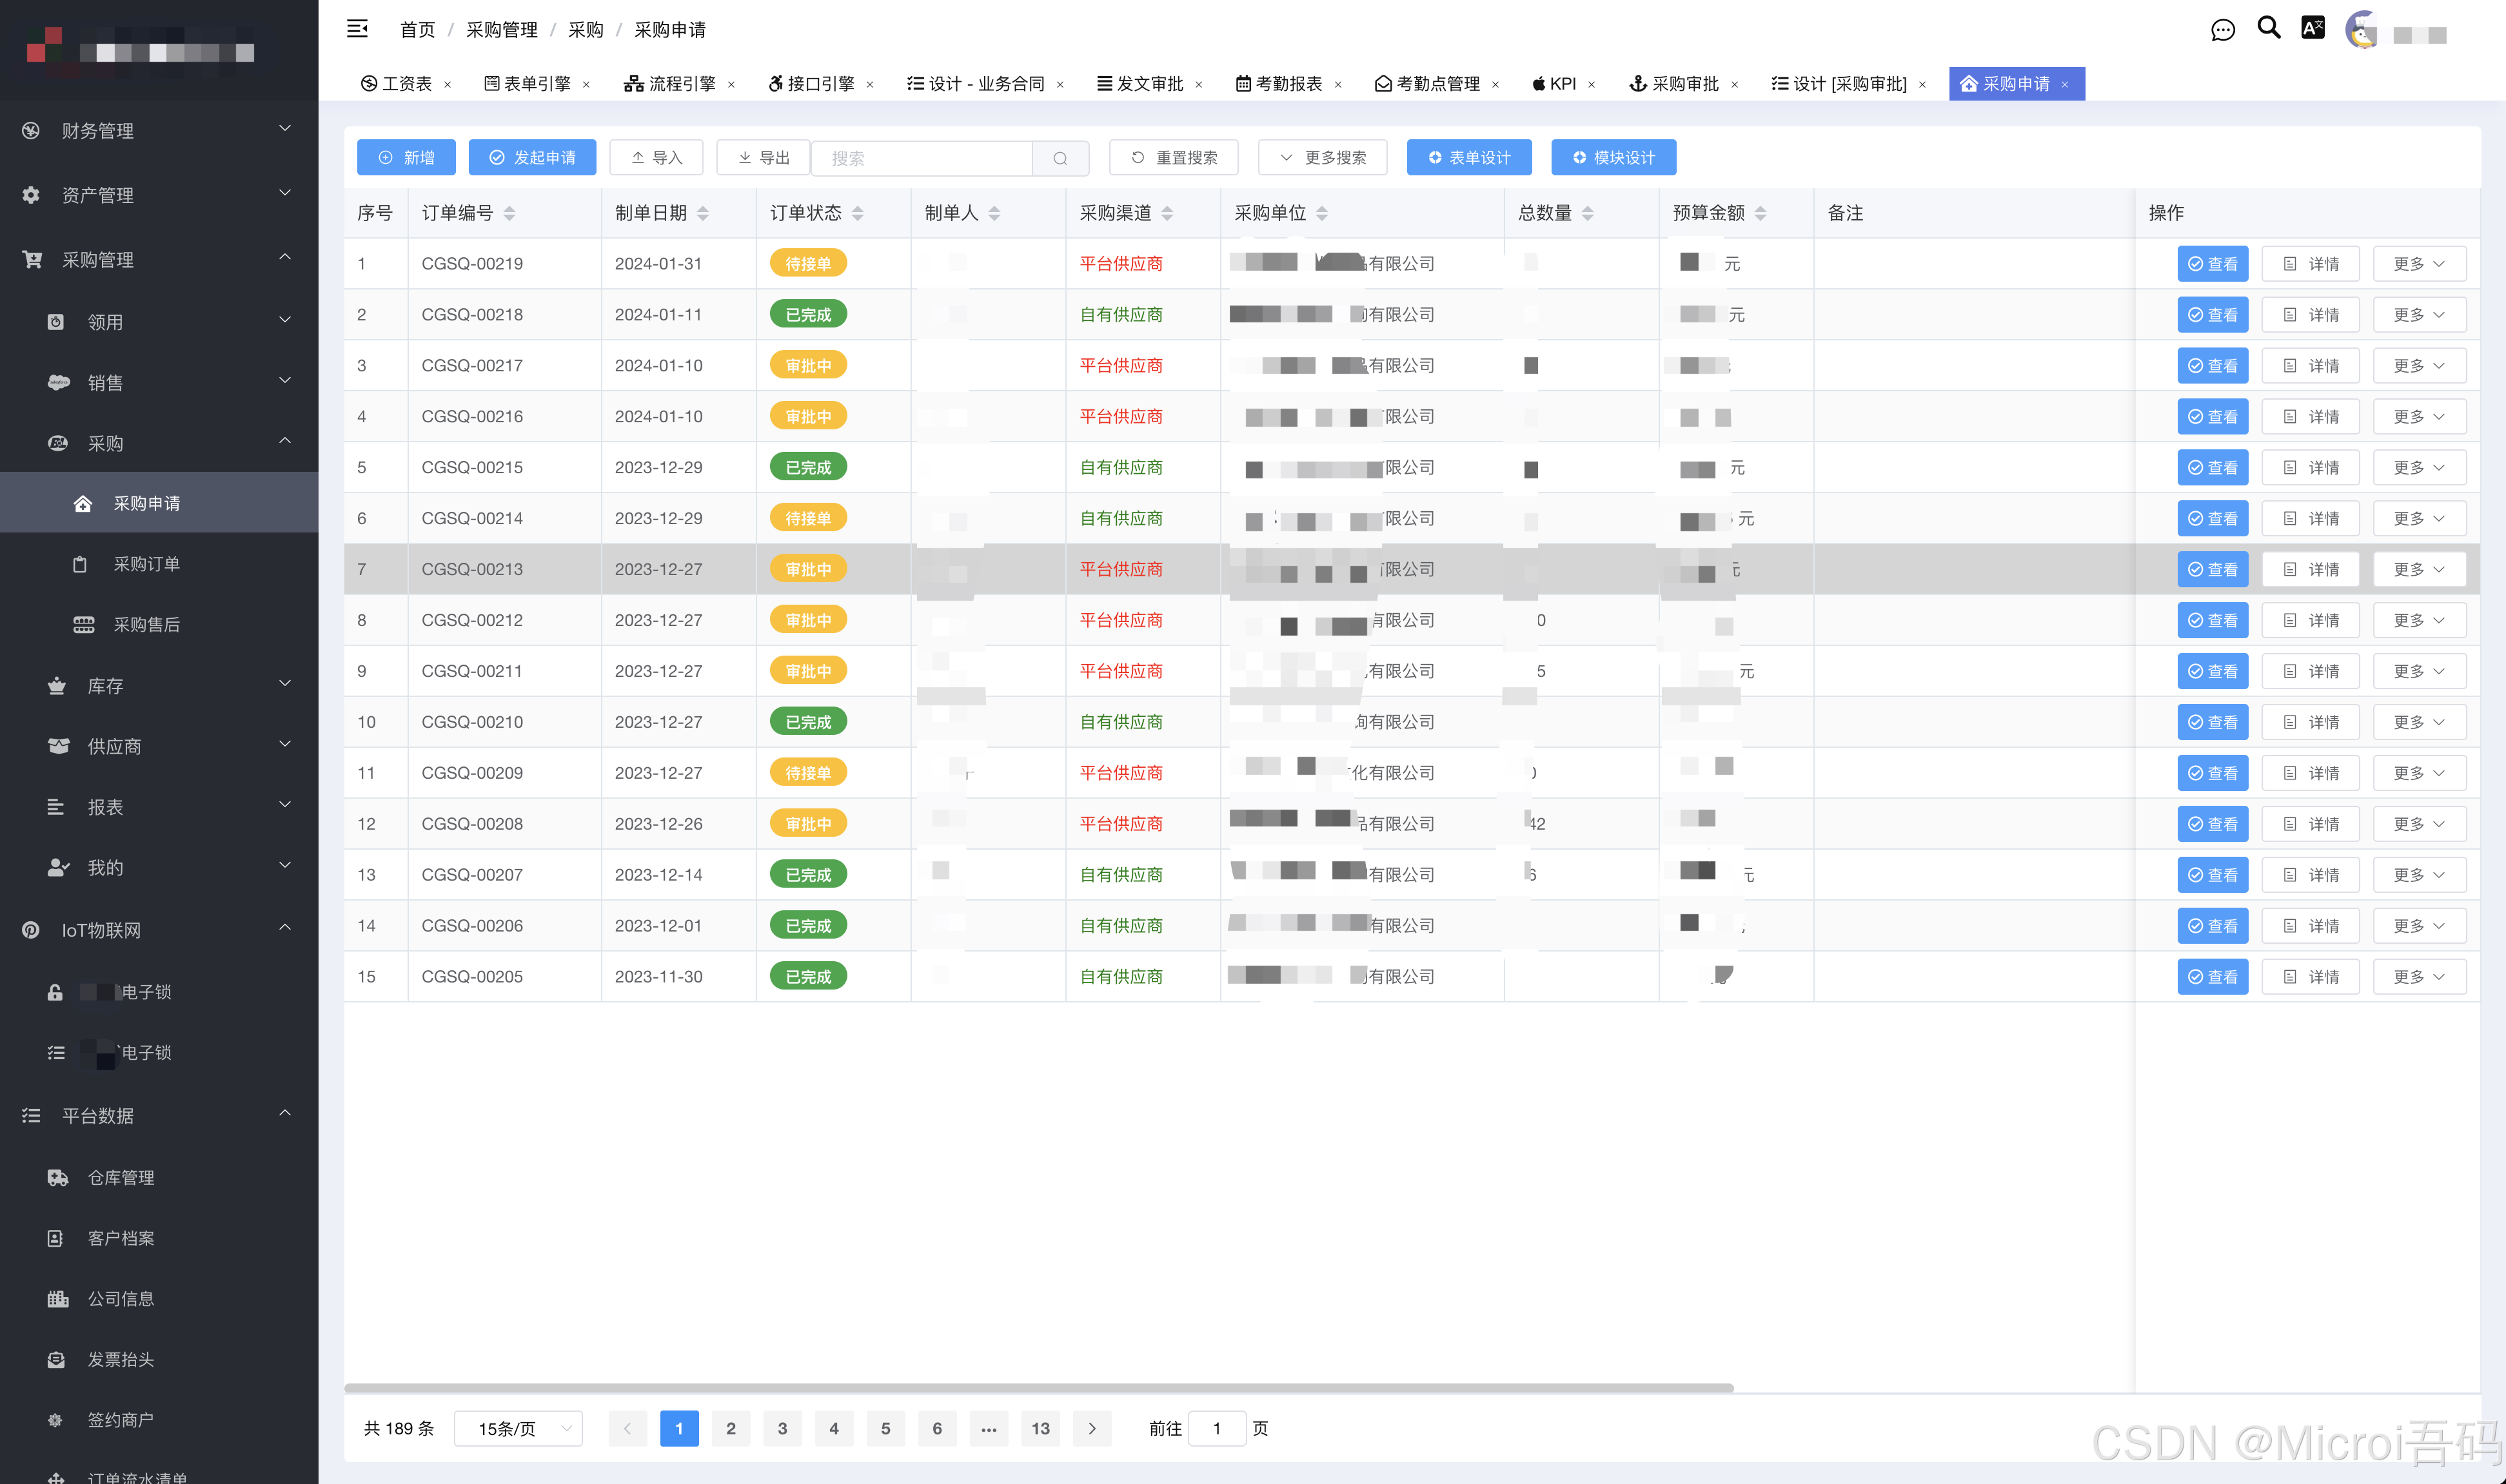This screenshot has width=2506, height=1484.
Task: Open 客户档案 in the sidebar
Action: tap(121, 1238)
